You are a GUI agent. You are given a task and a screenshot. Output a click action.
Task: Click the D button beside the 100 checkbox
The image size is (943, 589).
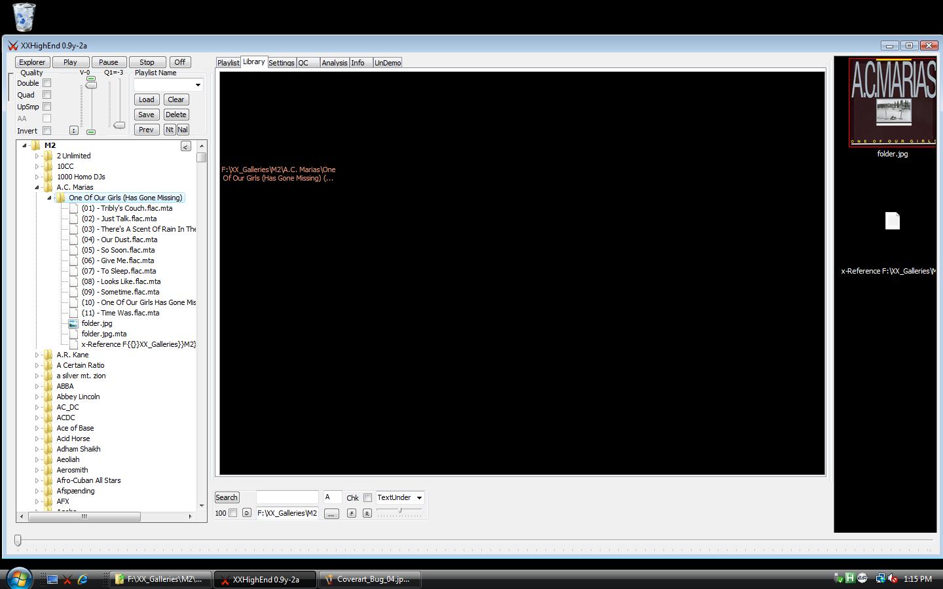[246, 513]
